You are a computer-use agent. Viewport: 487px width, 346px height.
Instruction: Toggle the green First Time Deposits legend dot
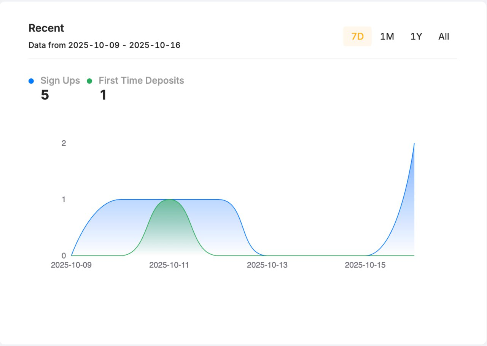(89, 81)
